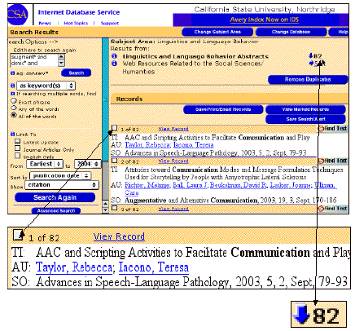Image resolution: width=355 pixels, height=331 pixels.
Task: Expand the 'publication date' sort dropdown
Action: pyautogui.click(x=60, y=176)
